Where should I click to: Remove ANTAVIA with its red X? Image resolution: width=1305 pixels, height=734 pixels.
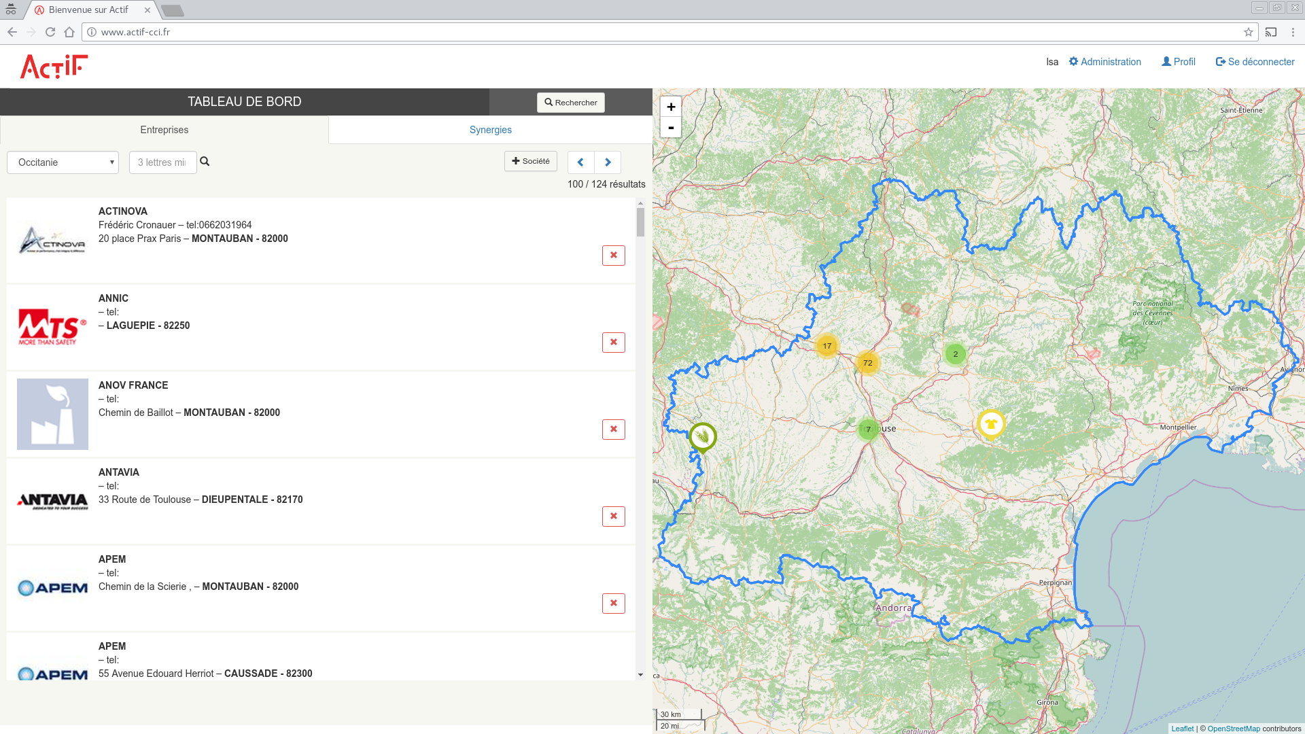click(x=613, y=517)
